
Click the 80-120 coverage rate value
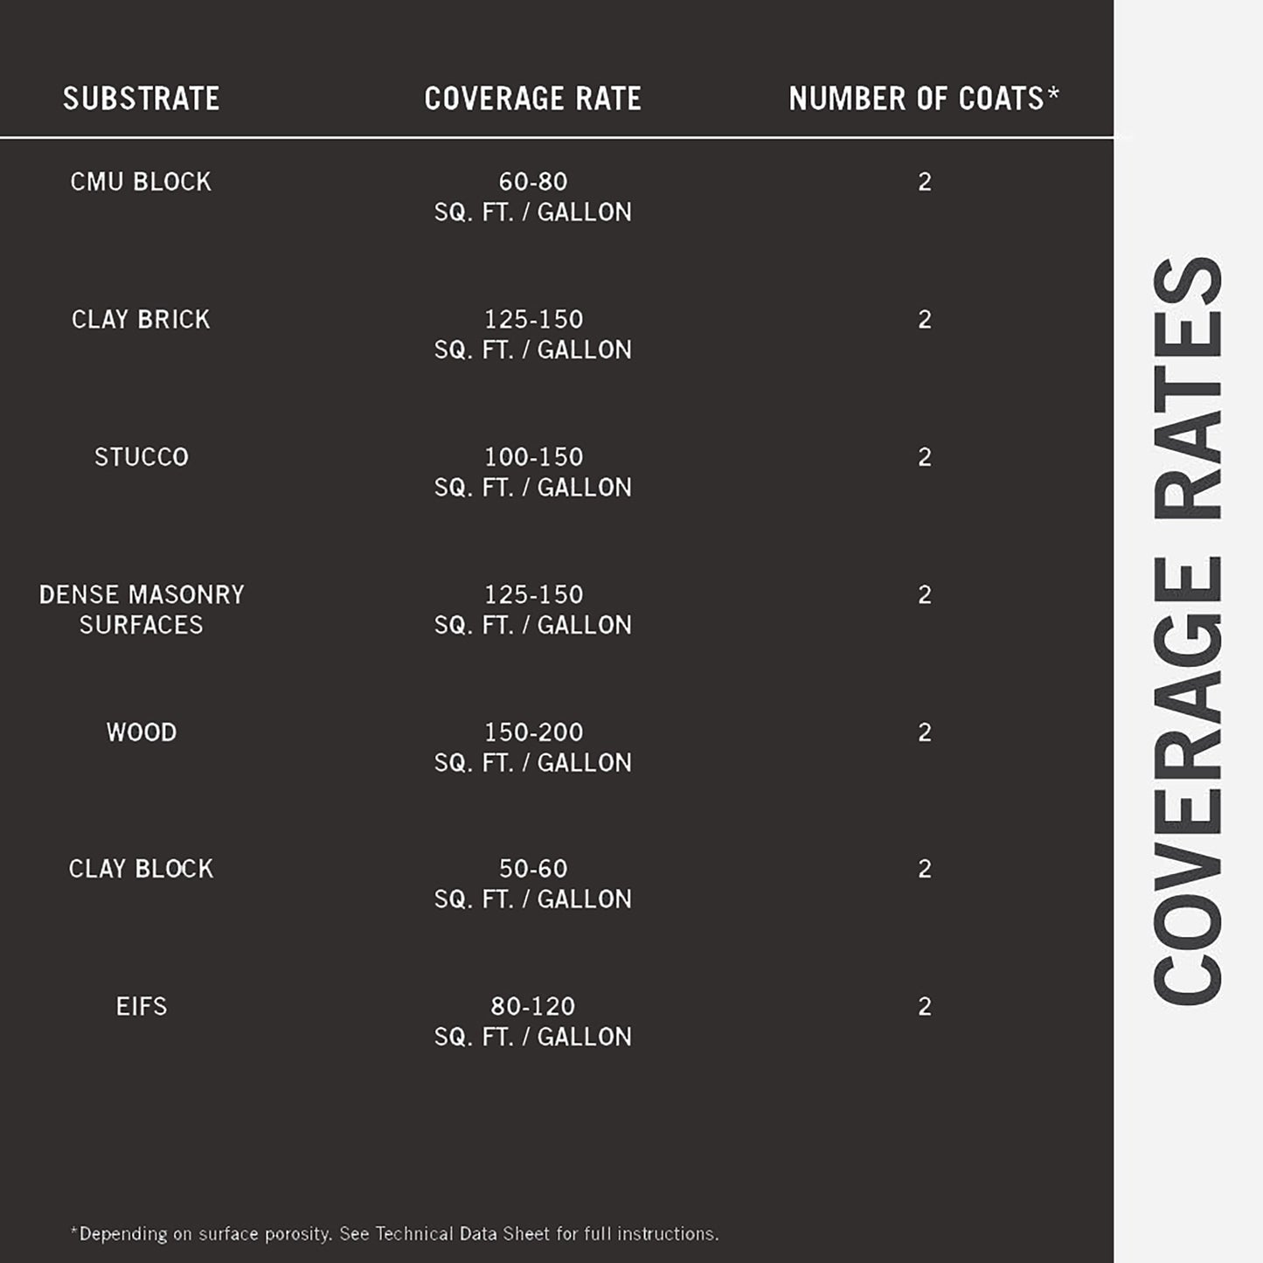coord(532,1007)
